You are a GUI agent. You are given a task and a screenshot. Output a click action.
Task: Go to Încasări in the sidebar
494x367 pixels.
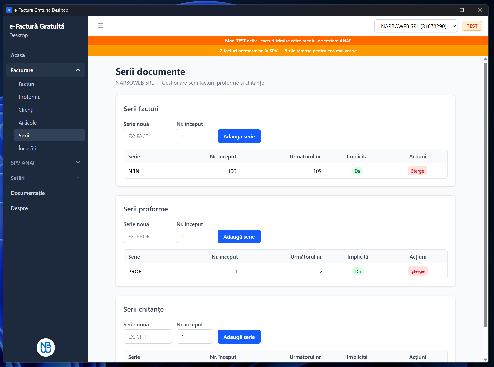coord(28,149)
